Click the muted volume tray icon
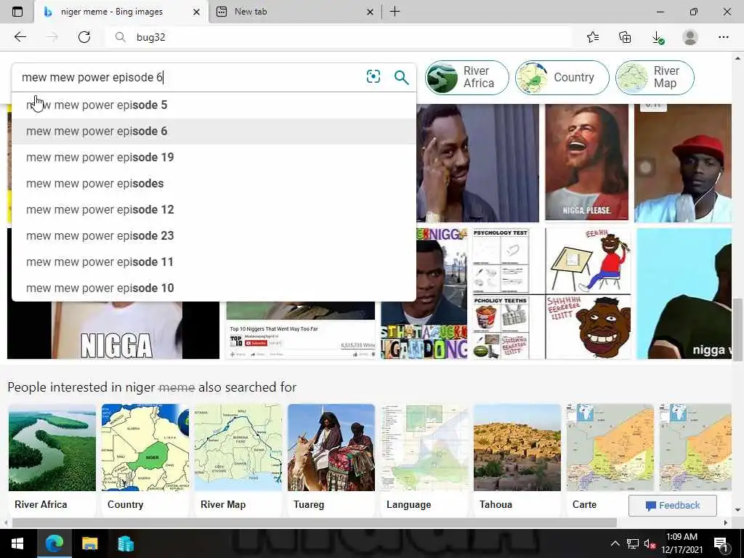Viewport: 744px width, 558px height. click(x=650, y=543)
